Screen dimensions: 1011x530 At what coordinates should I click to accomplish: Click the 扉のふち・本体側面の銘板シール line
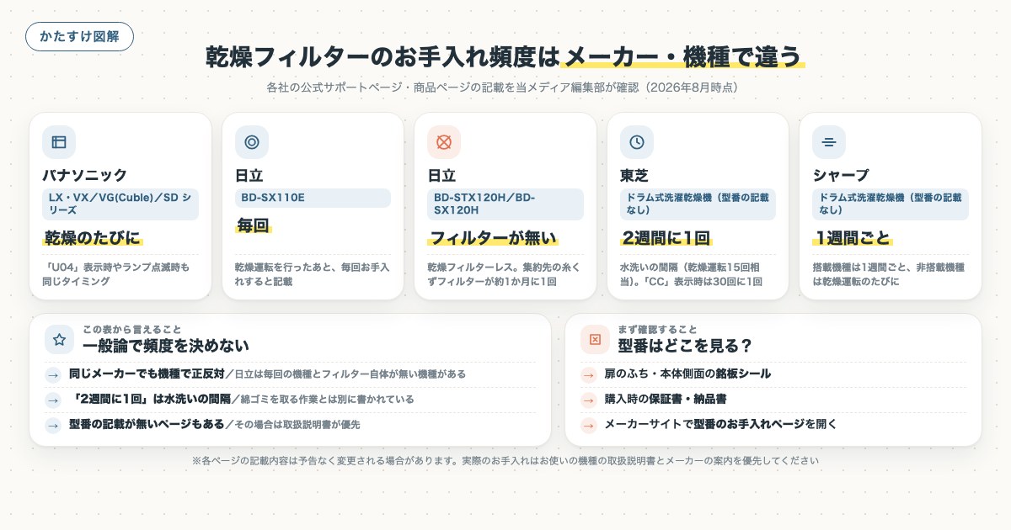pyautogui.click(x=687, y=374)
